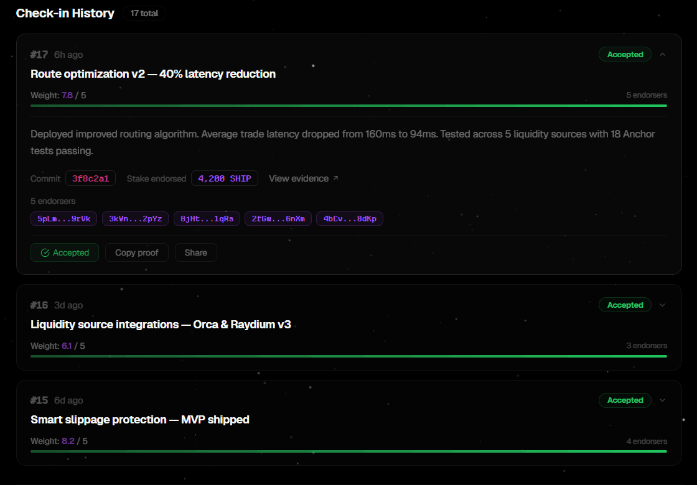Image resolution: width=697 pixels, height=485 pixels.
Task: Select endorser 8jHt...1qRs
Action: pos(207,218)
